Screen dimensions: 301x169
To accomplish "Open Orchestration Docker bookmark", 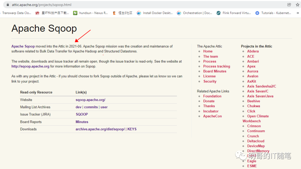I will coord(195,13).
